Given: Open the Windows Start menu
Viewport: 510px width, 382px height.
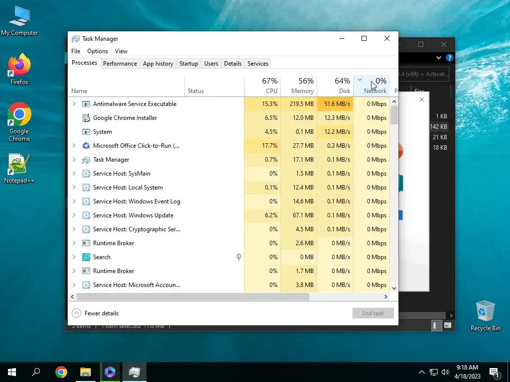Looking at the screenshot, I should (12, 372).
